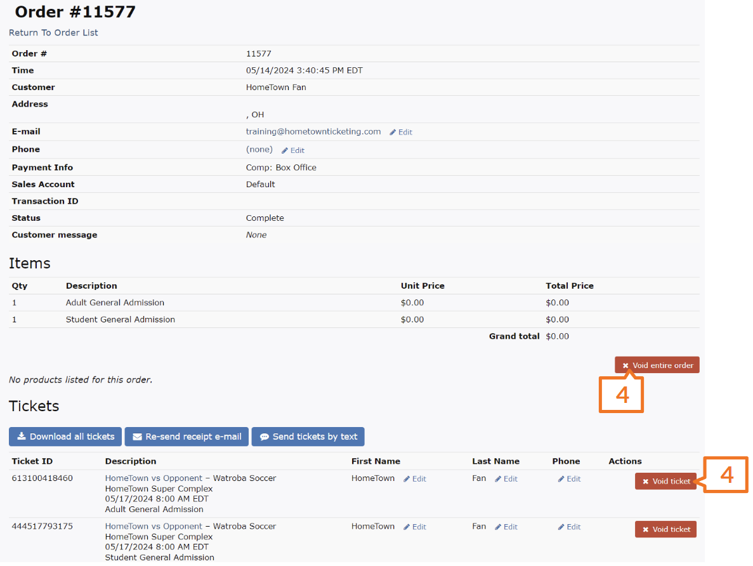Click X icon on Void entire order
753x566 pixels.
click(625, 365)
